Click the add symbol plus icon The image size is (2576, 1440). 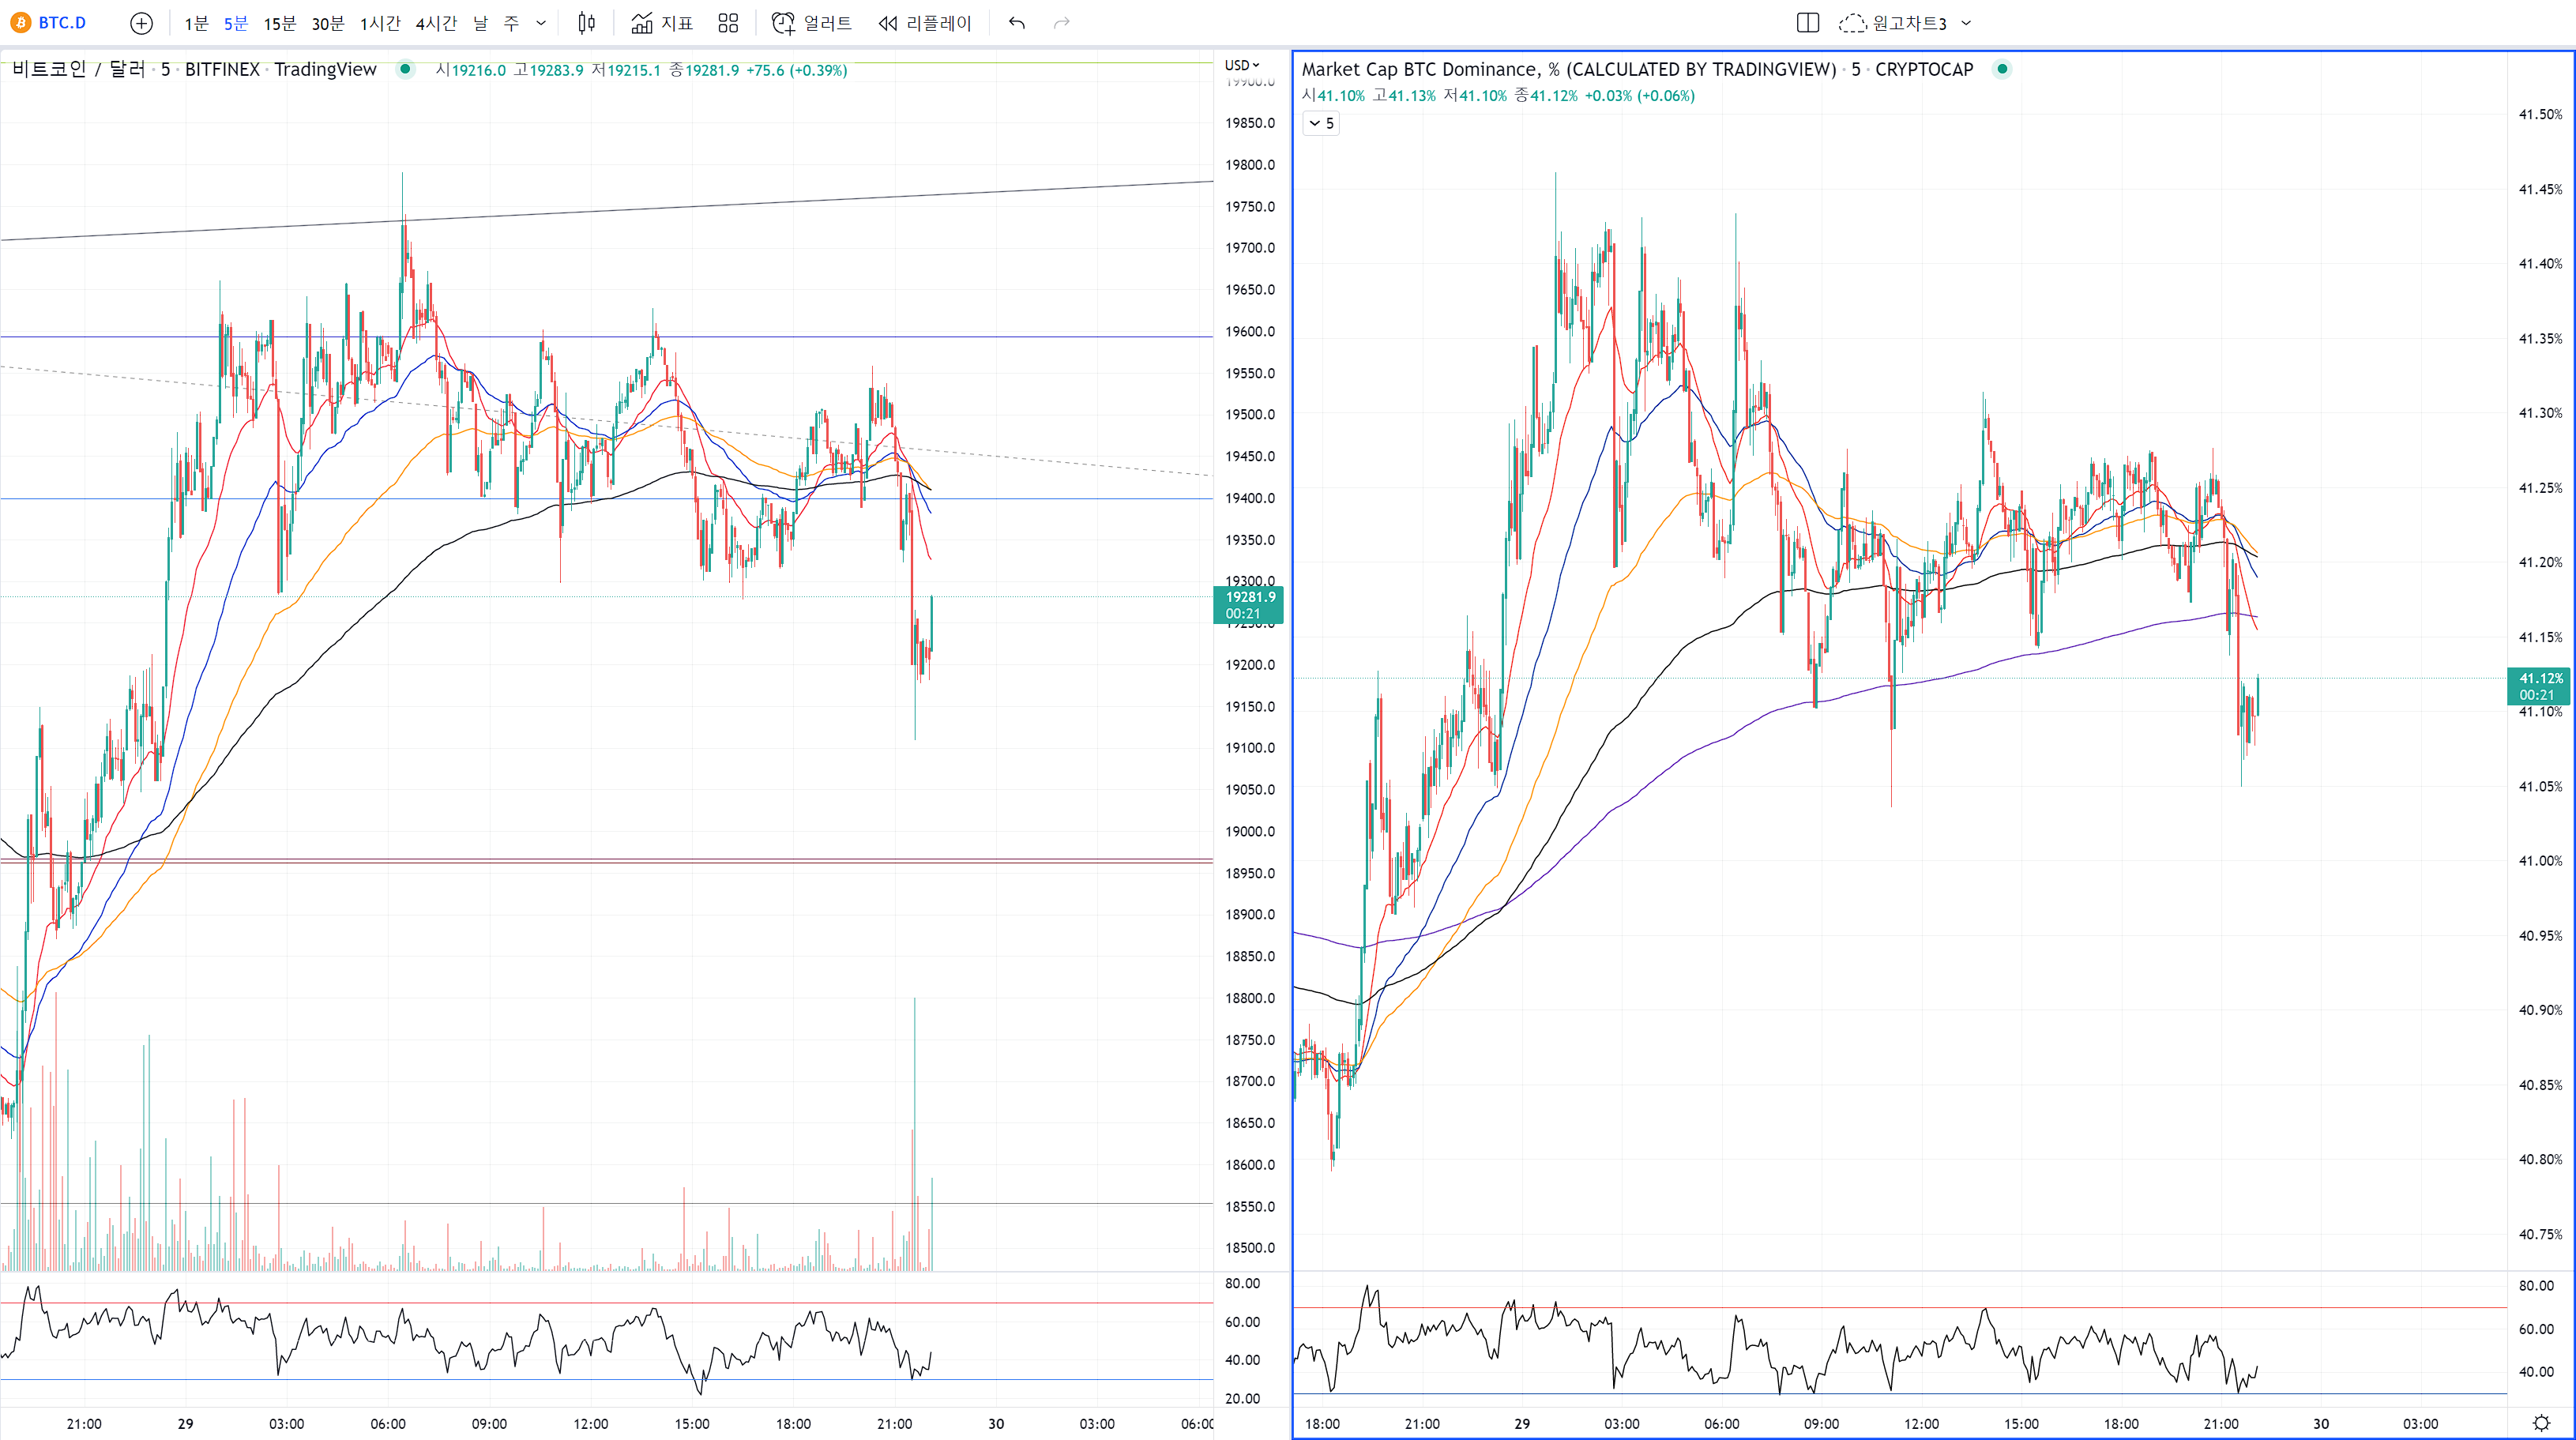tap(142, 23)
